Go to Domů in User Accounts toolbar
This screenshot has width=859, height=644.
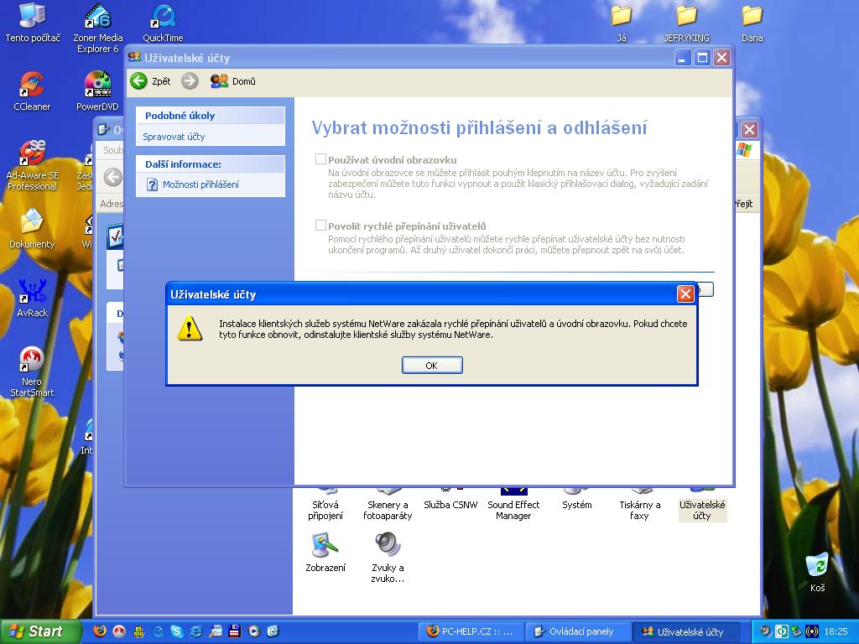point(233,81)
